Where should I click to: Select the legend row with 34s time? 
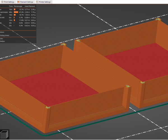(x=18, y=23)
